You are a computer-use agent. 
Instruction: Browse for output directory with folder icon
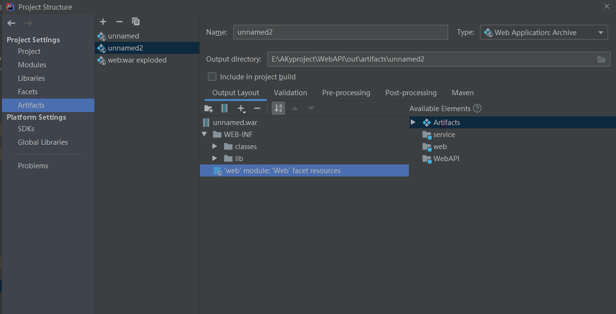pos(602,60)
